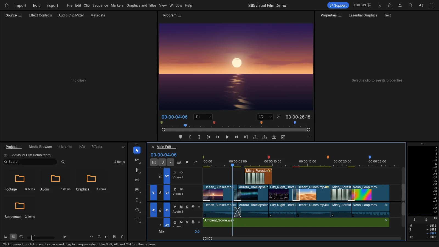Hide the Video 2 track output
Viewport: 439px width, 247px height.
181,173
